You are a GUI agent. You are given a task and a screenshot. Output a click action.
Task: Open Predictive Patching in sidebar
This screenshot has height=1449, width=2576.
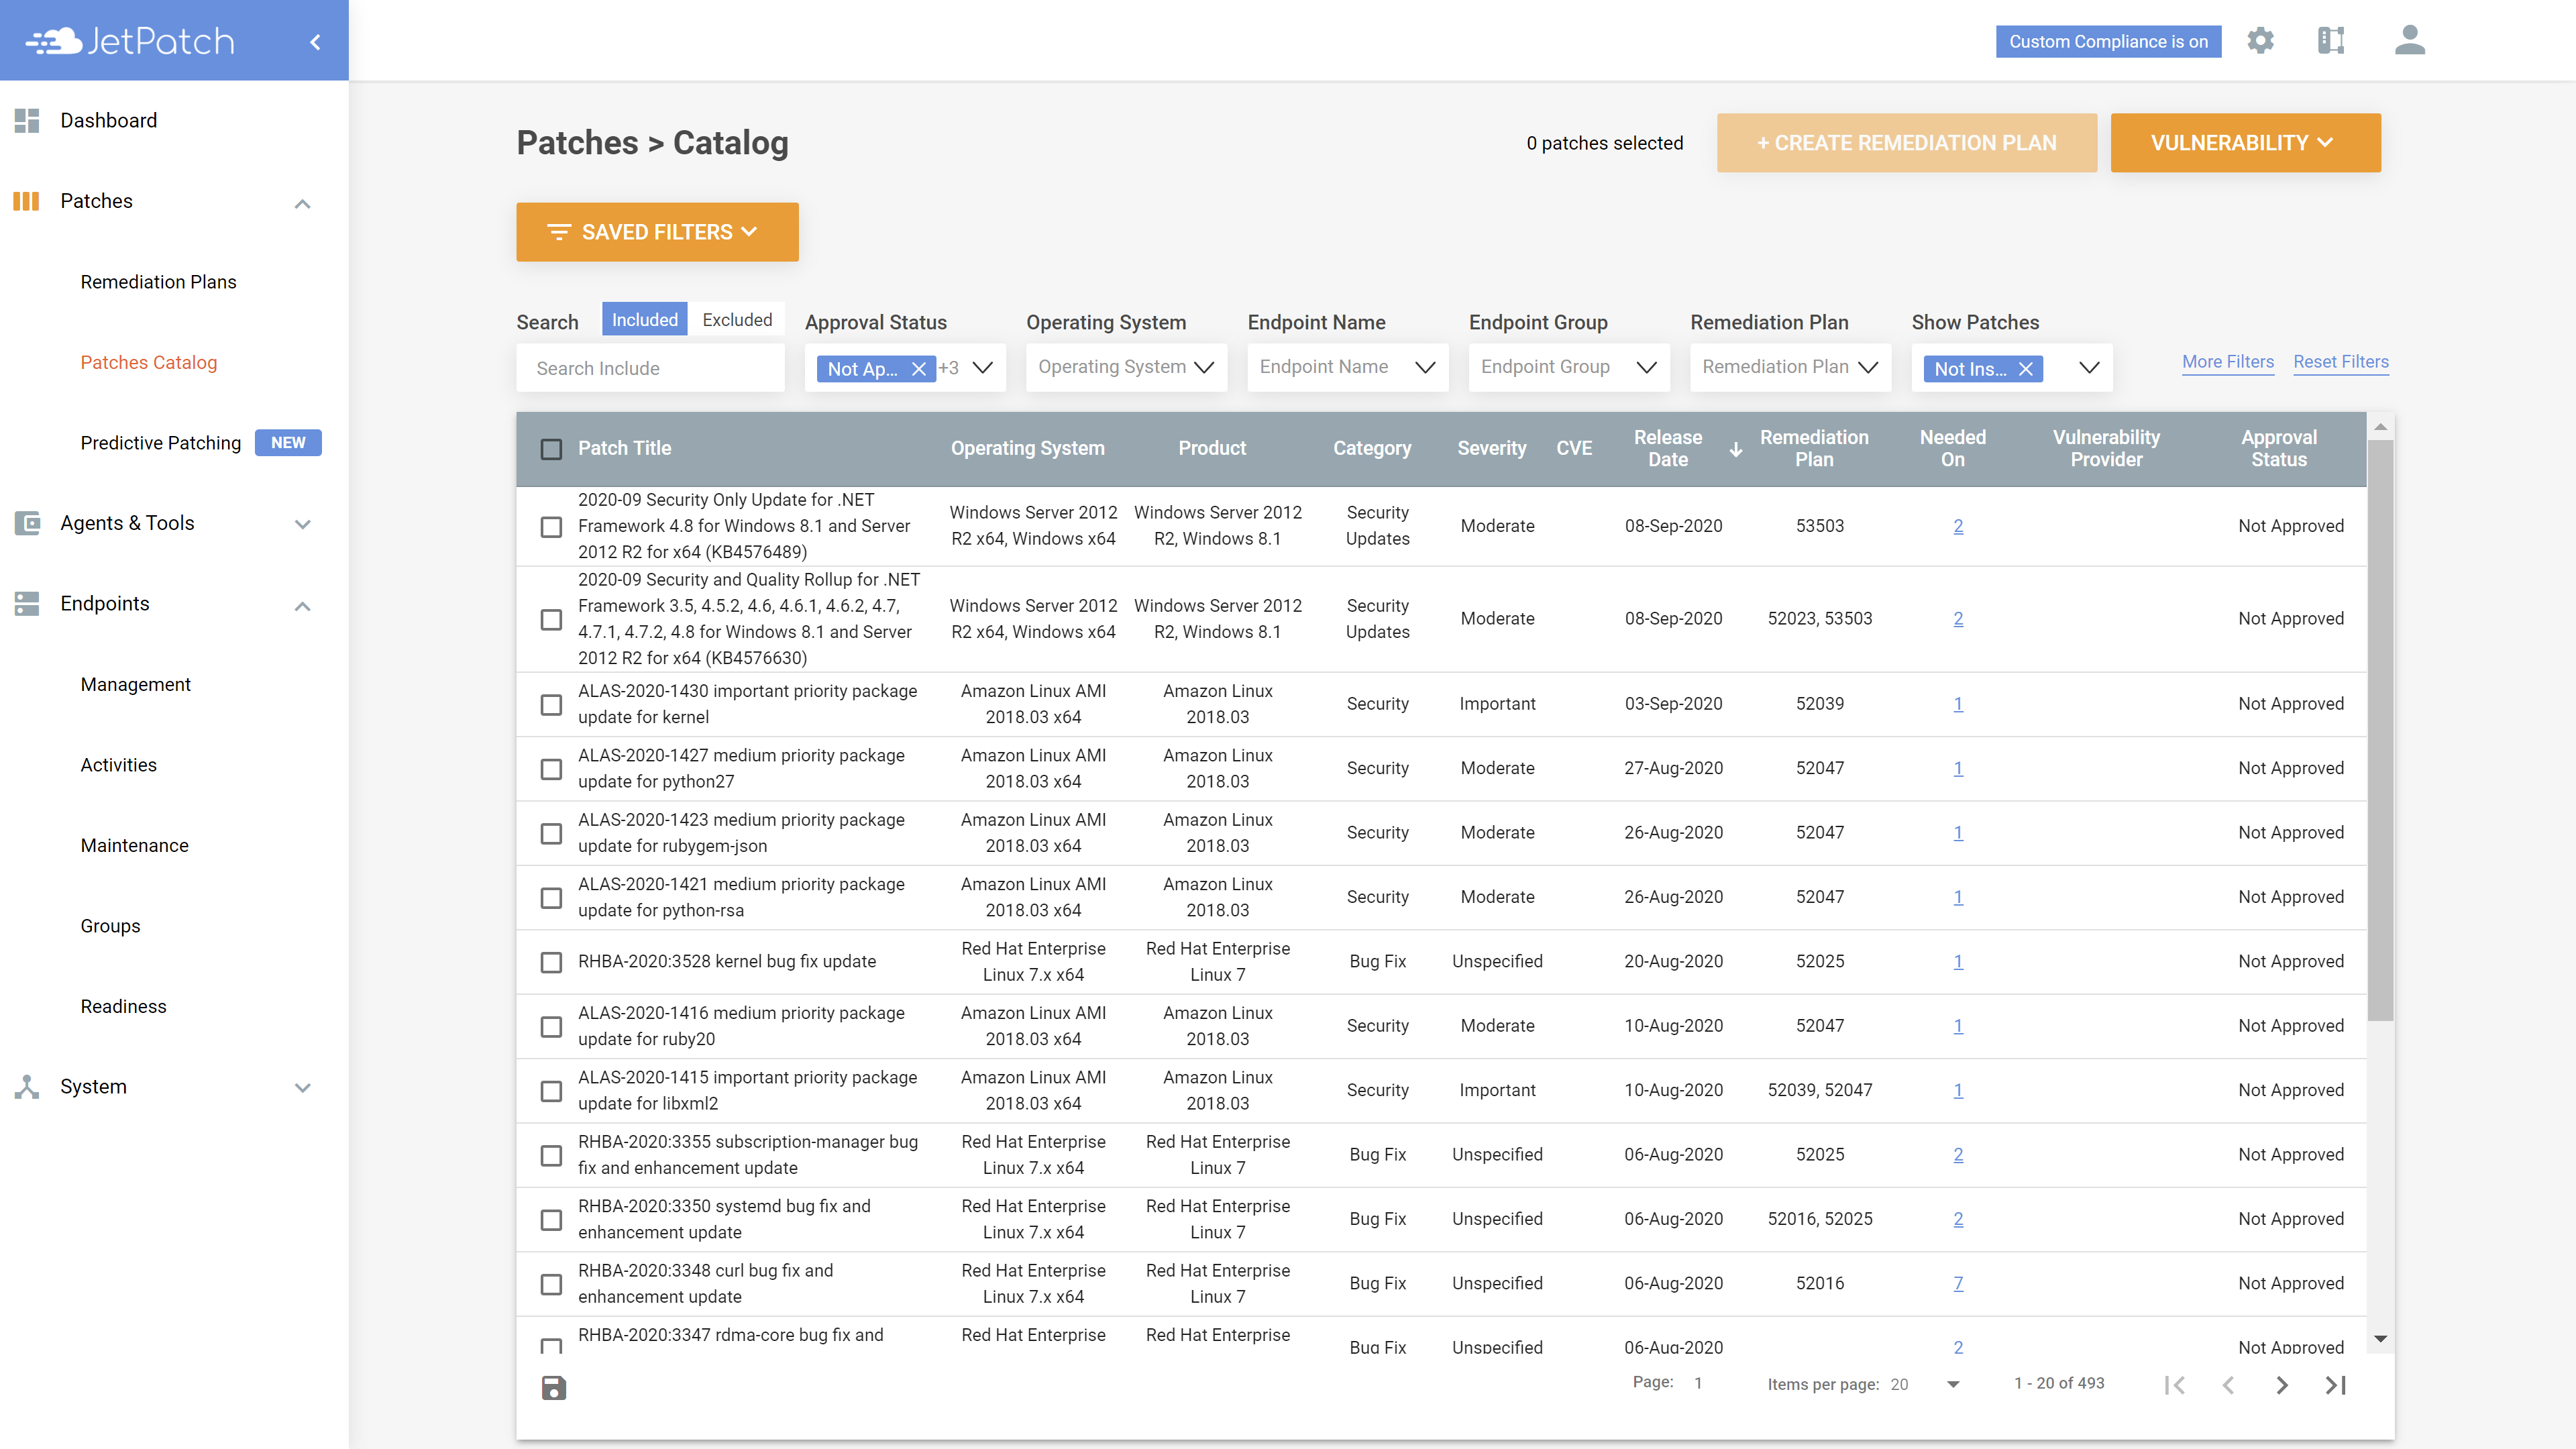click(160, 443)
